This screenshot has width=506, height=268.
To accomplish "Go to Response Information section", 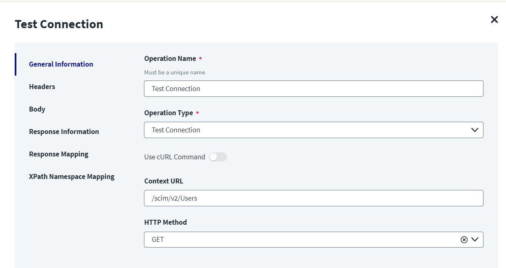I will coord(64,132).
